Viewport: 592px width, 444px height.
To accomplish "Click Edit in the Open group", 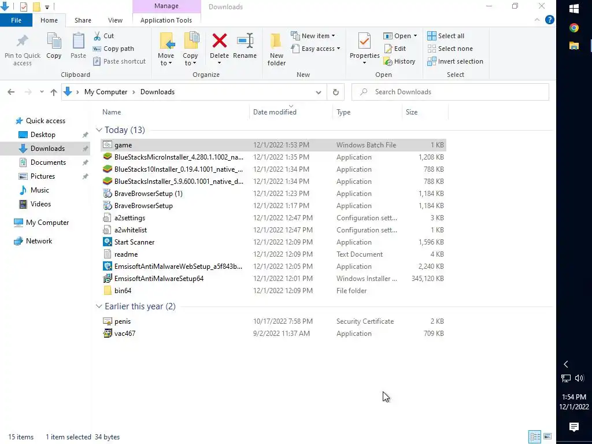I will click(395, 49).
